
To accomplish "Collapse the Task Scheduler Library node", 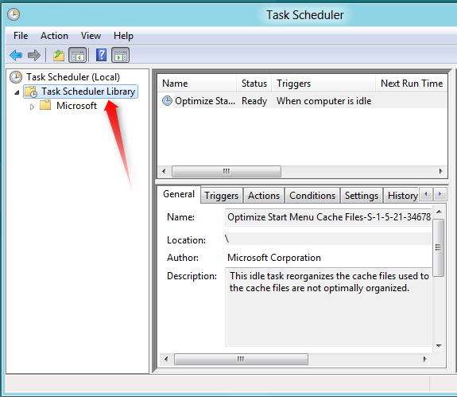I will 17,93.
